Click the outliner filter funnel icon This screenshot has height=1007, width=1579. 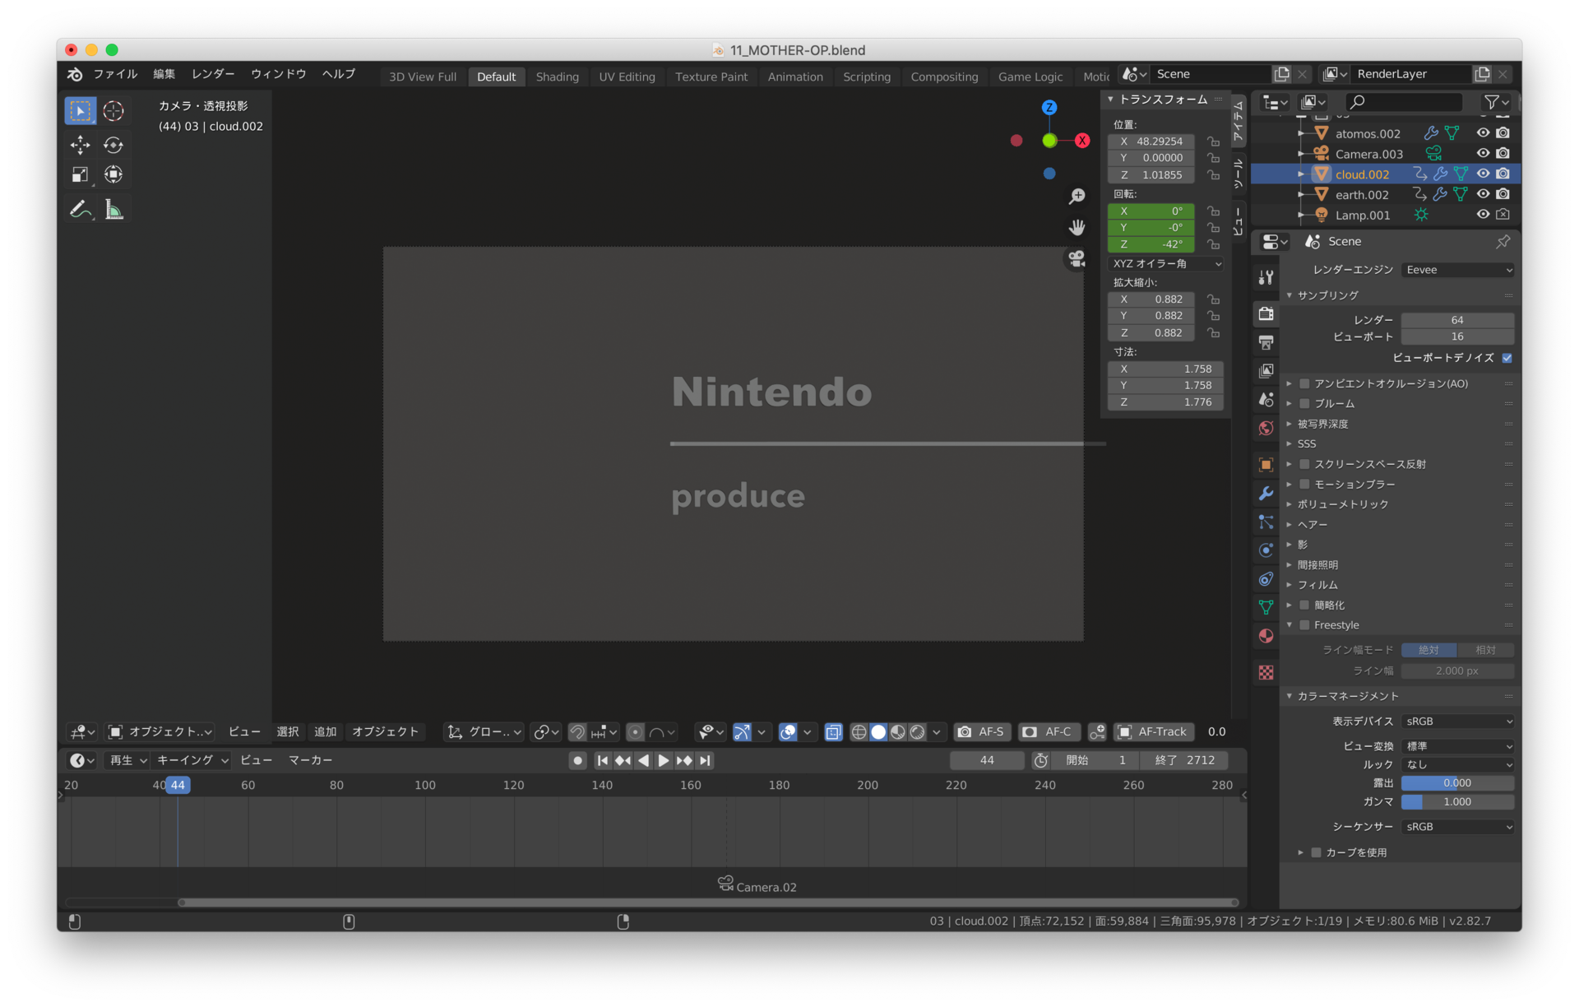pyautogui.click(x=1491, y=102)
